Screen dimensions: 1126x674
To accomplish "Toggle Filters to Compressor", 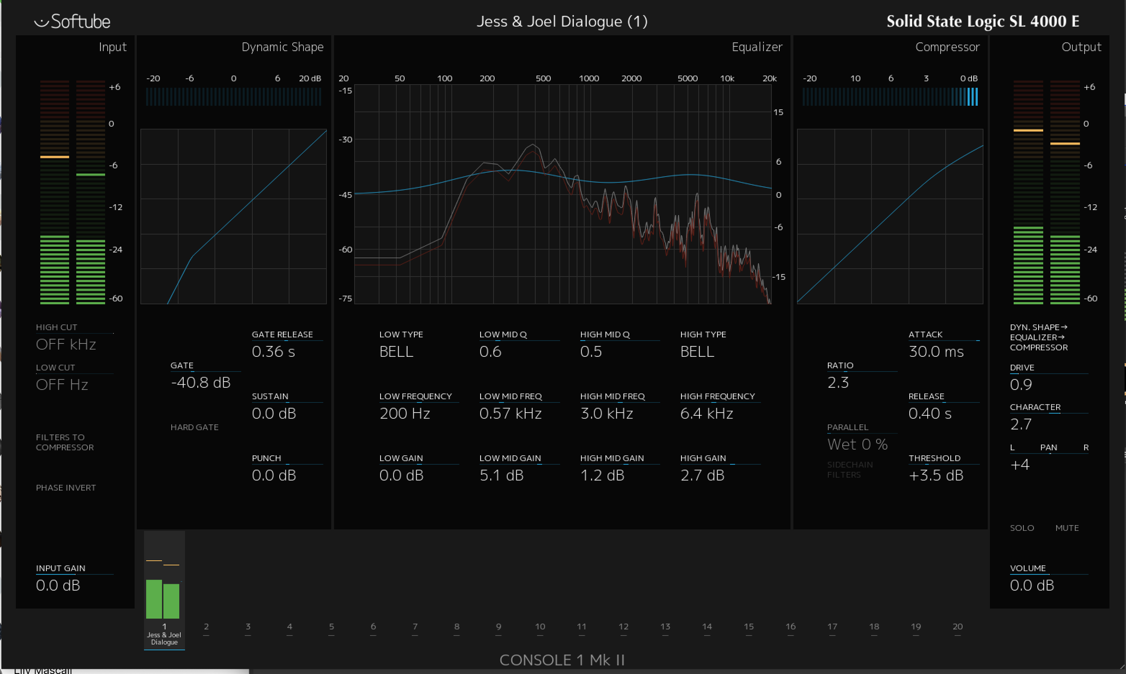I will coord(65,442).
